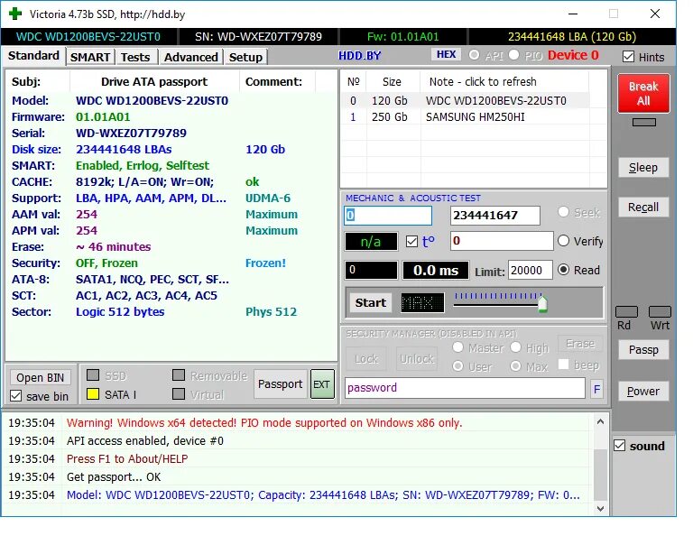Select the Max security radio button
The image size is (693, 554).
[x=515, y=366]
